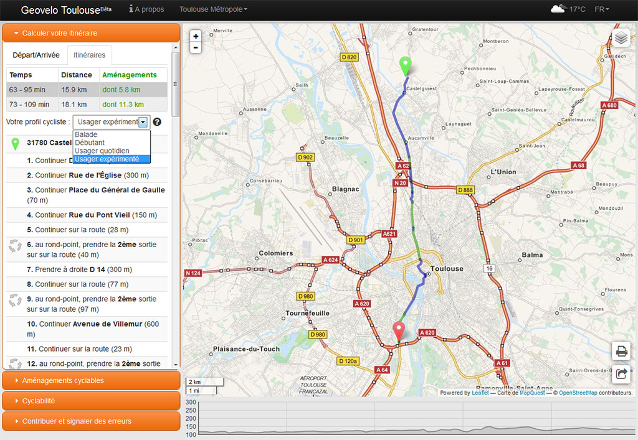The image size is (638, 440).
Task: Open the Toulouse Métropole dropdown menu
Action: tap(213, 9)
